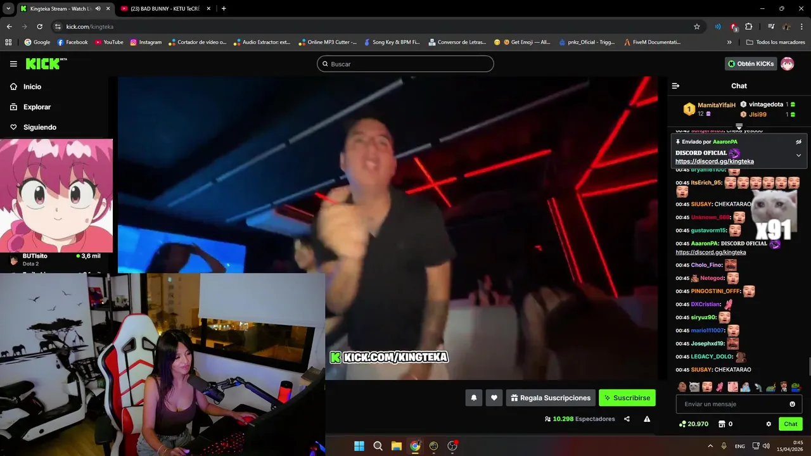Open chat settings gear icon
This screenshot has width=811, height=456.
click(x=769, y=424)
